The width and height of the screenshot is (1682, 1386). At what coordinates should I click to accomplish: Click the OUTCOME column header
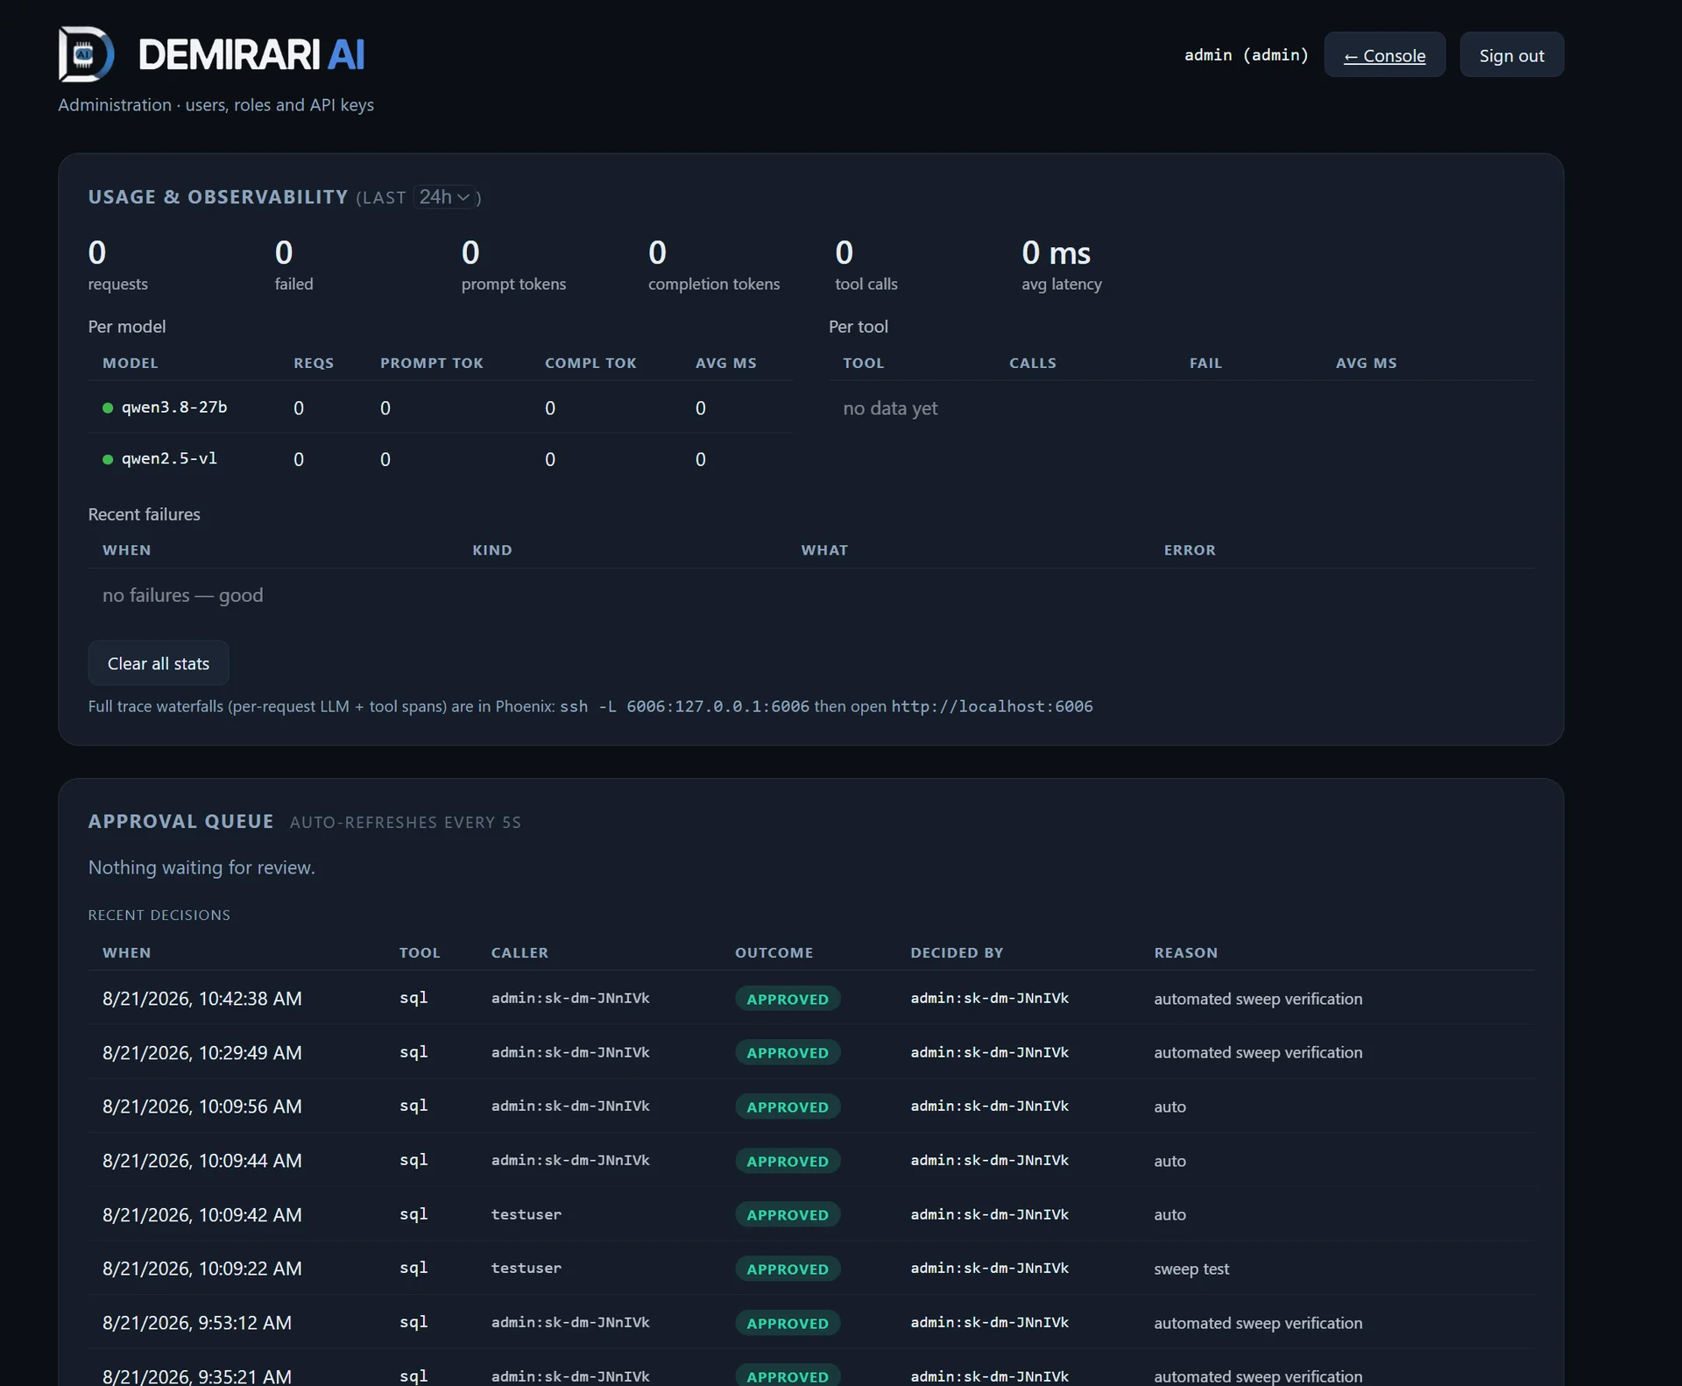tap(774, 952)
